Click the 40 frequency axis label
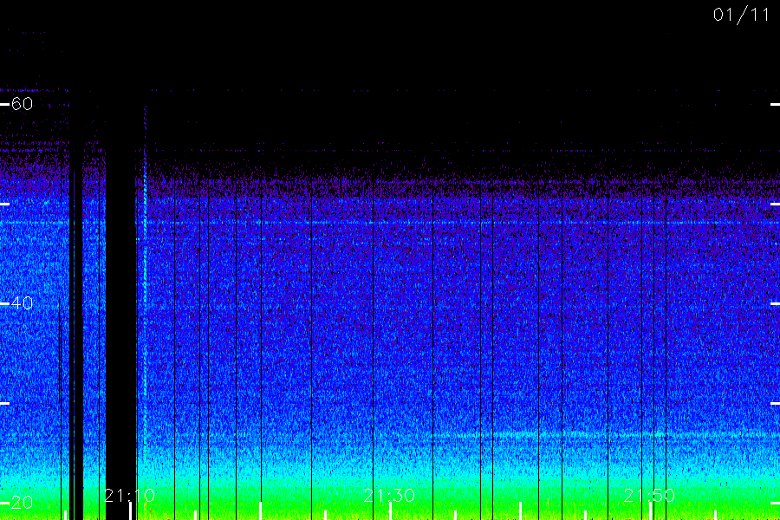Image resolution: width=780 pixels, height=520 pixels. 22,303
